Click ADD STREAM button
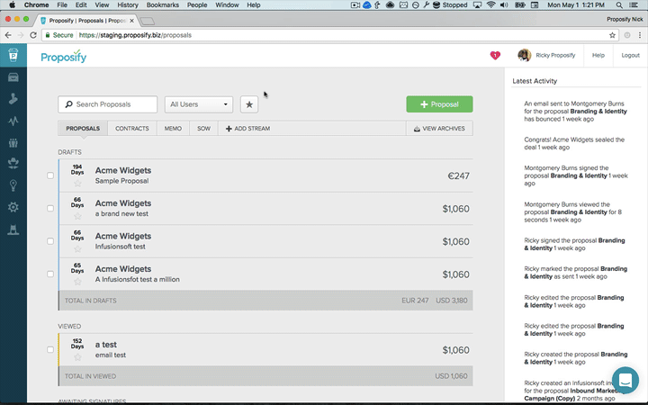 (x=248, y=129)
